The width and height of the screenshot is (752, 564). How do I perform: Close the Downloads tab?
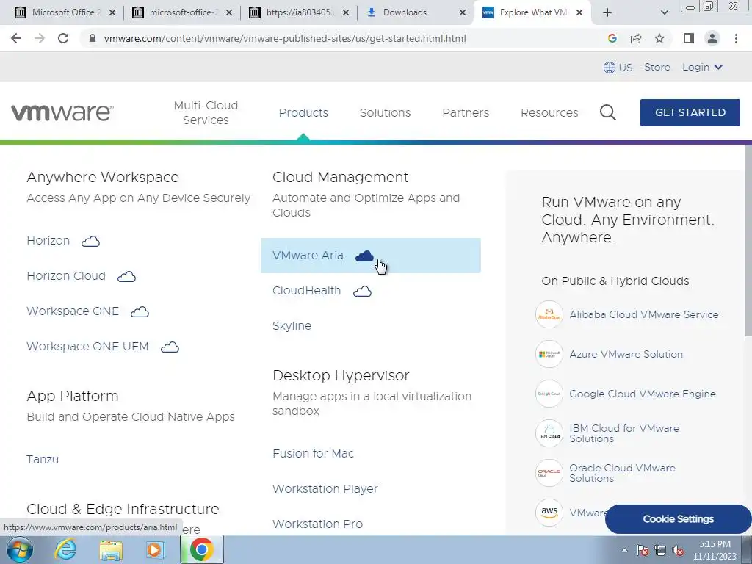(463, 12)
